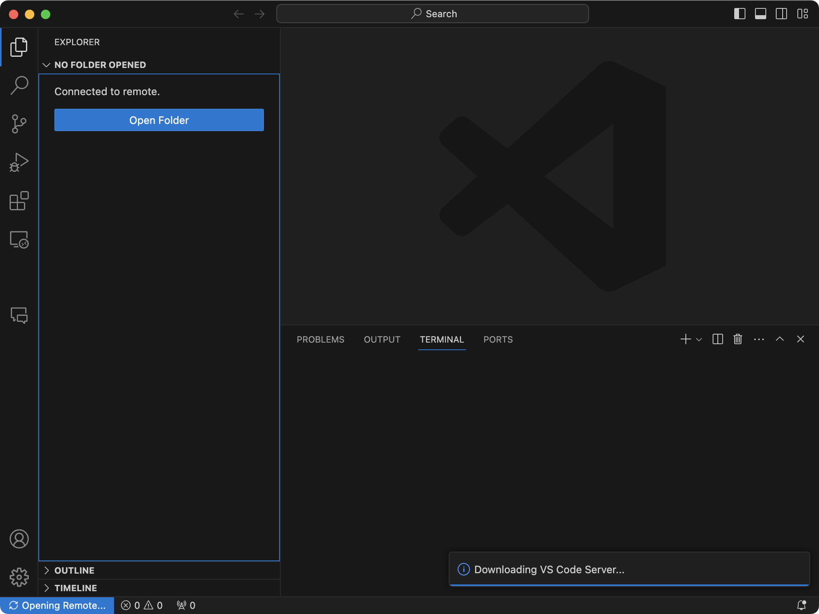The width and height of the screenshot is (819, 614).
Task: Go forward with the right arrow
Action: (x=260, y=14)
